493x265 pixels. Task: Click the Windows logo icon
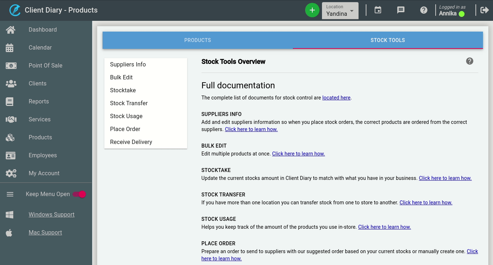(10, 215)
